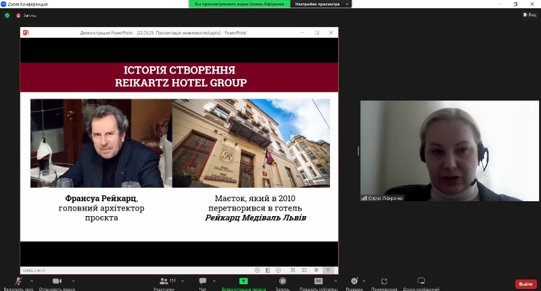Close the shared PowerPoint window

[x=331, y=32]
